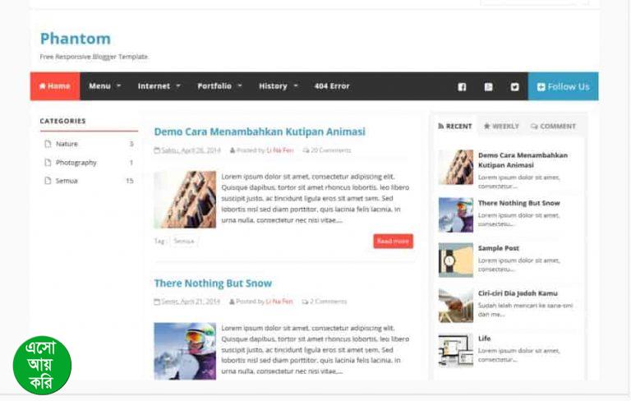Expand the Internet dropdown menu

(x=159, y=86)
